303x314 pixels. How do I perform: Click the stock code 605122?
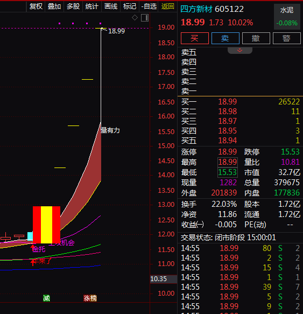(x=229, y=9)
